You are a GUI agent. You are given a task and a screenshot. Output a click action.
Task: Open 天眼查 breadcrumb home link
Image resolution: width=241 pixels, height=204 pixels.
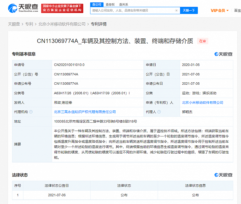(x=14, y=24)
